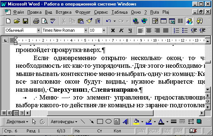Decrease the paragraph indent
Viewport: 213px width, 136px height.
coord(193,30)
